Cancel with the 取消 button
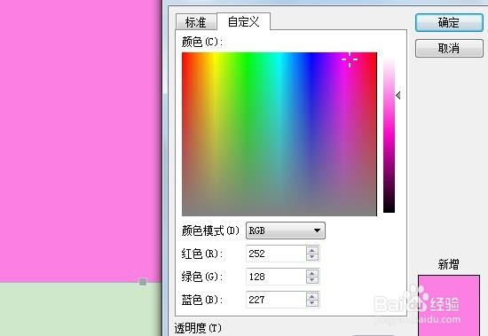488x336 pixels. (449, 48)
